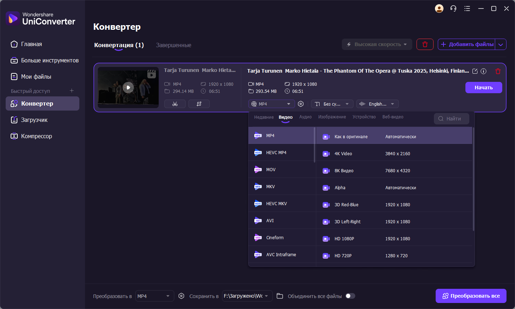Edit the output file name
The image size is (515, 309).
(475, 71)
